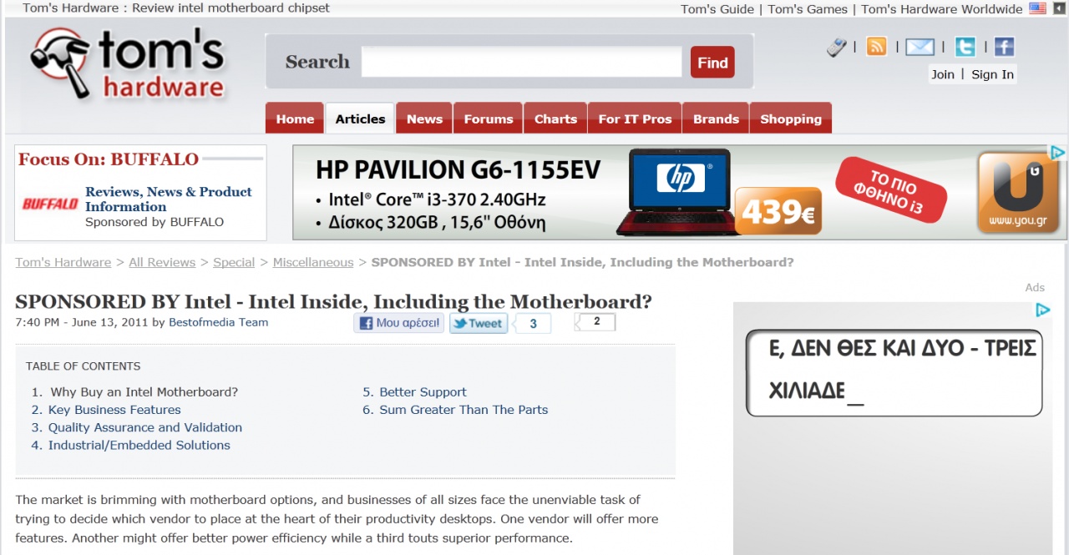Open the Twitter icon in header
This screenshot has width=1069, height=555.
click(x=965, y=47)
